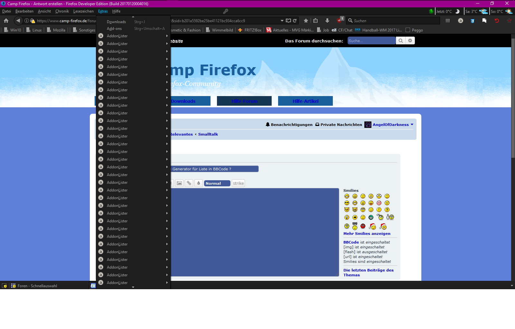The width and height of the screenshot is (515, 329).
Task: Open the FRITZ!Box bookmark
Action: tap(250, 30)
